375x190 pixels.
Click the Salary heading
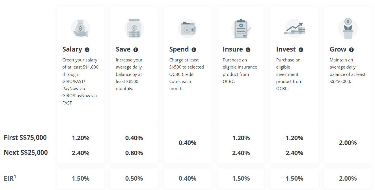coord(72,49)
